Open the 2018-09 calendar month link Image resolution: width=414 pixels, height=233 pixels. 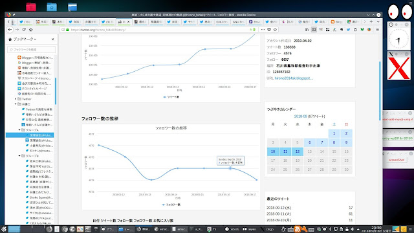(x=300, y=116)
